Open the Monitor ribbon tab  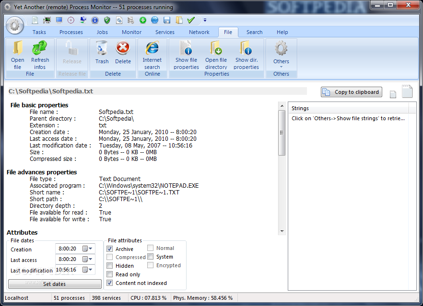pos(131,32)
